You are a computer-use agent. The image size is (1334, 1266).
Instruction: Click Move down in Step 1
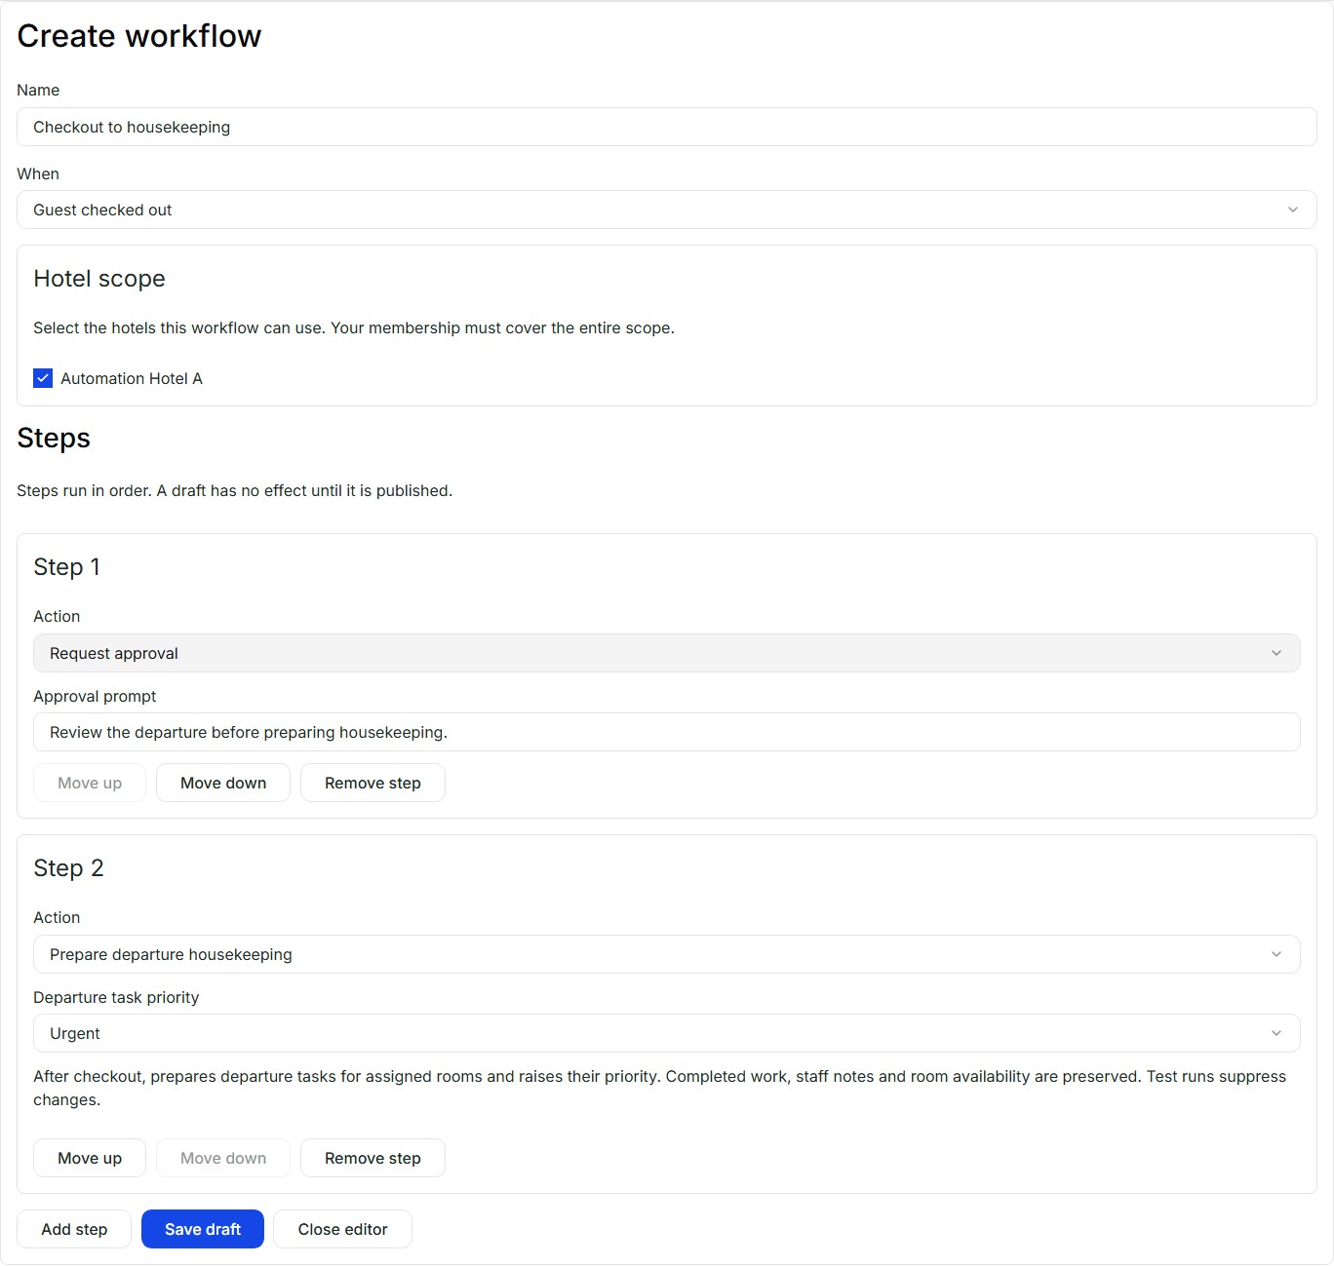pyautogui.click(x=223, y=783)
